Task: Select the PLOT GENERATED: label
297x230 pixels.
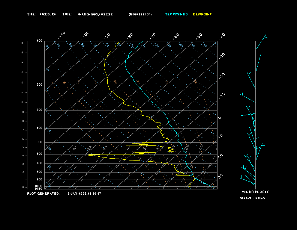Action: click(44, 194)
